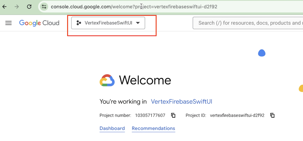Copy the project ID to clipboard

(272, 115)
